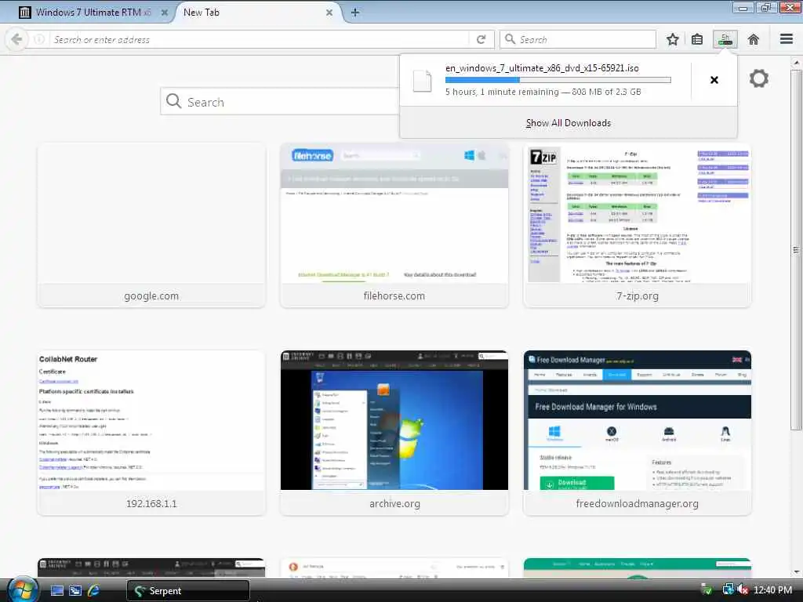Launch Internet Explorer from quick launch

[x=93, y=591]
